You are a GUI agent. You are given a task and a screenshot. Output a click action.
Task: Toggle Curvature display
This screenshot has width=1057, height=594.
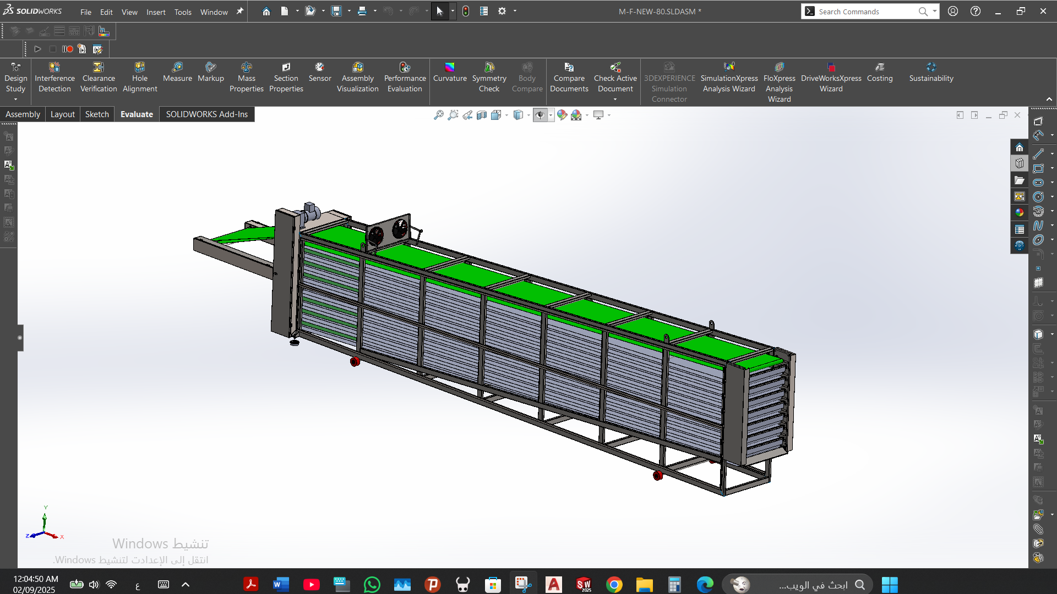(450, 72)
